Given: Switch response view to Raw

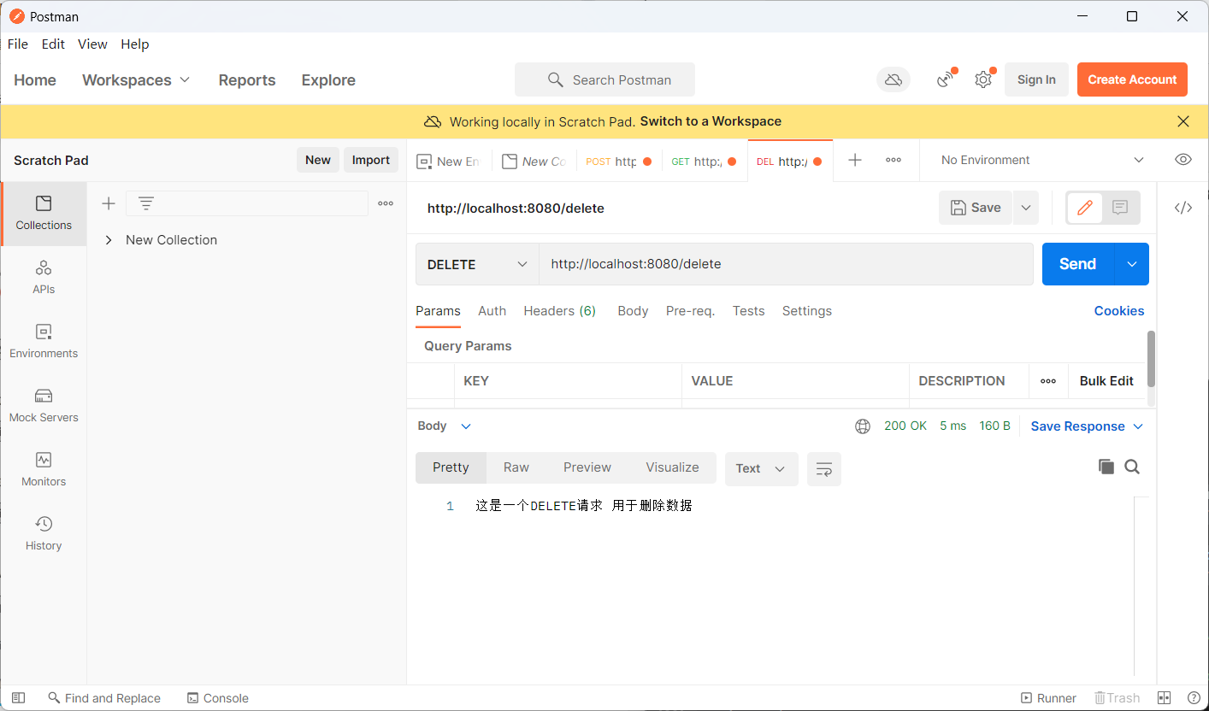Looking at the screenshot, I should tap(516, 467).
